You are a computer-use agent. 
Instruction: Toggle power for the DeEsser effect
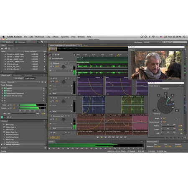[x=5, y=91]
